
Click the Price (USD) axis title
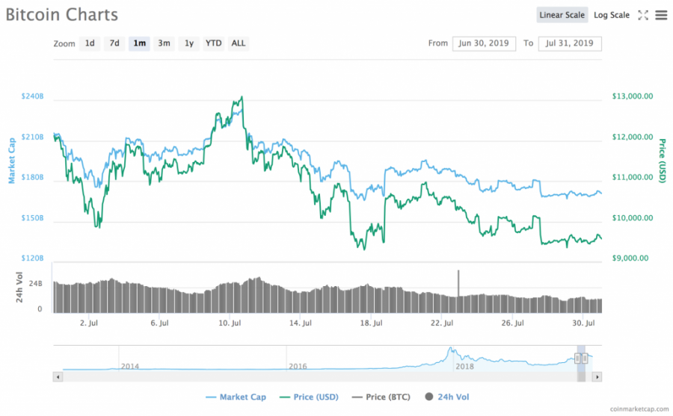click(663, 161)
